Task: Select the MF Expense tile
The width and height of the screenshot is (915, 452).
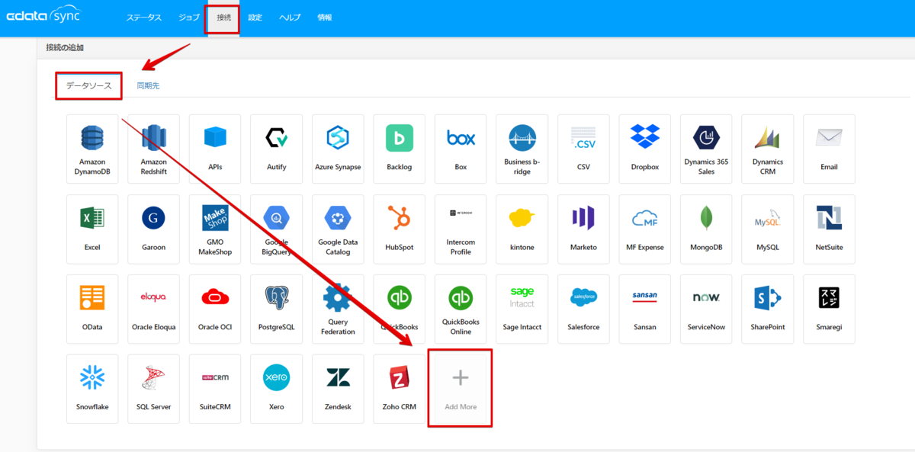Action: point(644,229)
